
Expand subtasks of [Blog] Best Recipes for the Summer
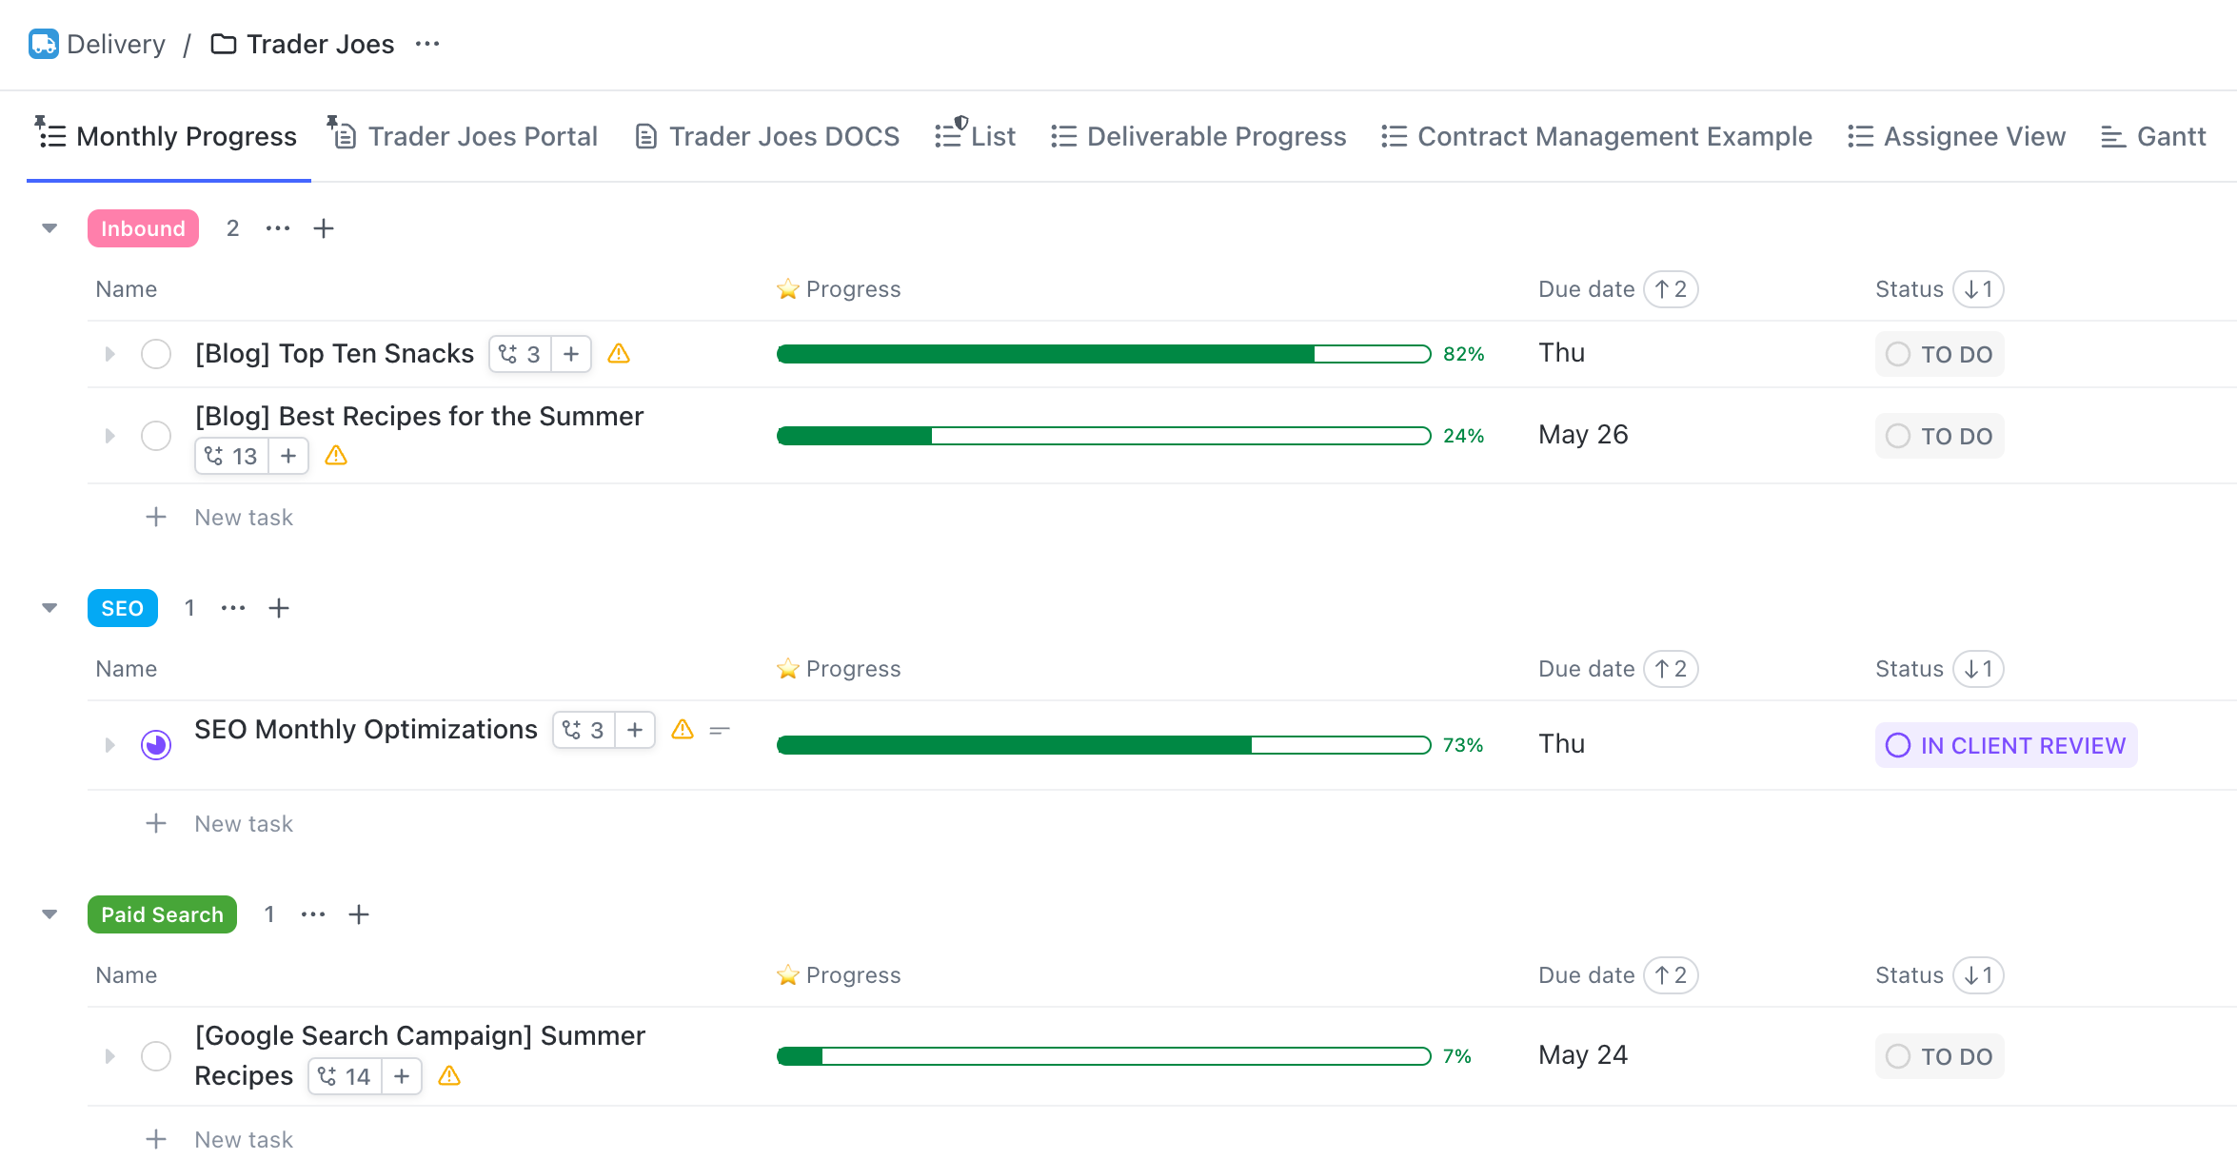coord(109,435)
